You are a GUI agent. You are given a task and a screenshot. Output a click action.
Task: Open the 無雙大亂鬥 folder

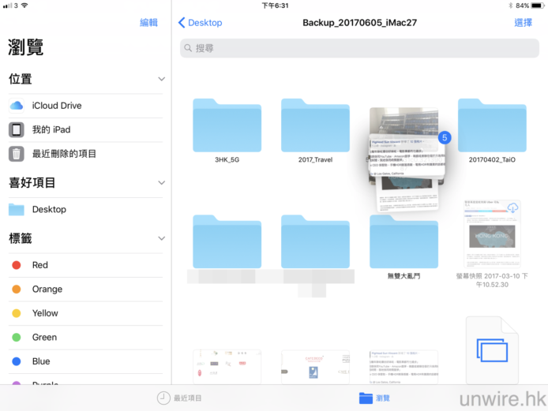[x=403, y=244]
